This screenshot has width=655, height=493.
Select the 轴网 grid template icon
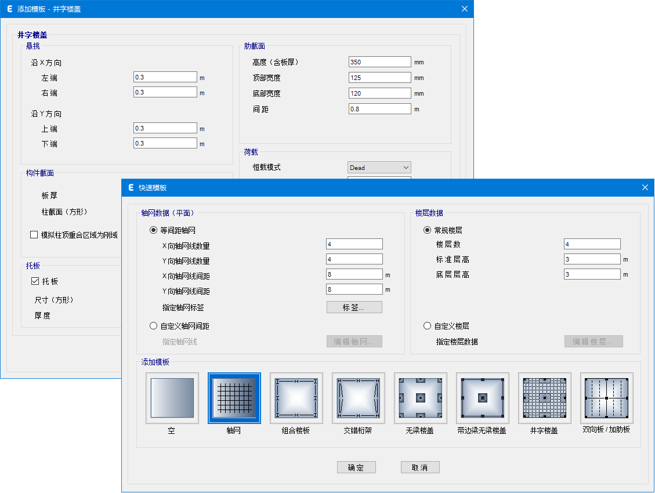point(234,398)
